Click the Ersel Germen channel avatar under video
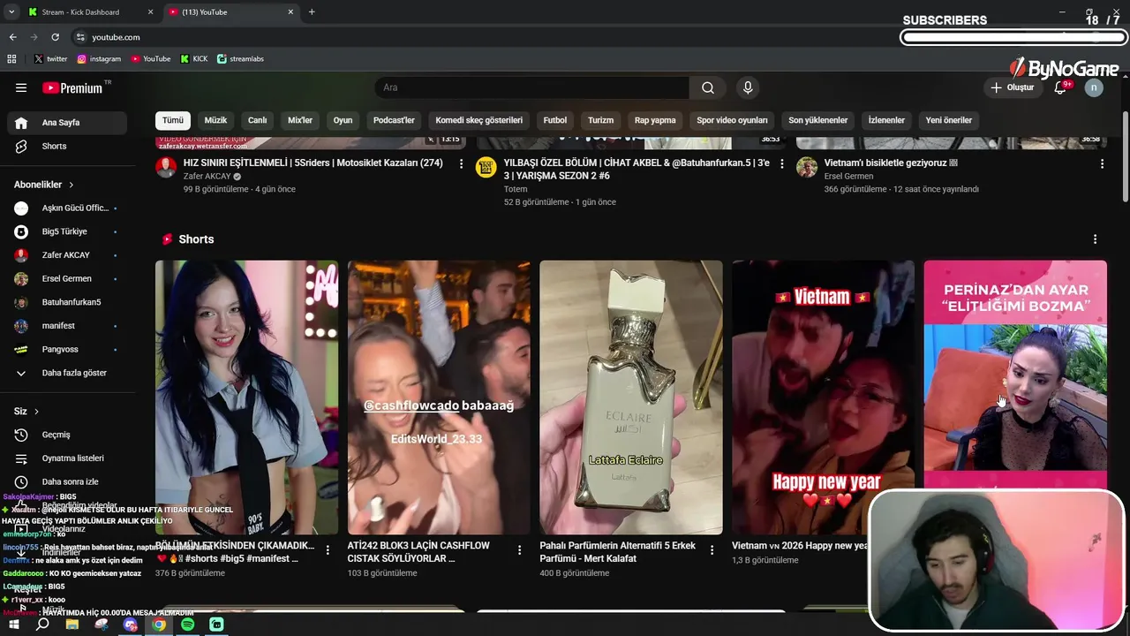The image size is (1130, 636). pyautogui.click(x=807, y=167)
